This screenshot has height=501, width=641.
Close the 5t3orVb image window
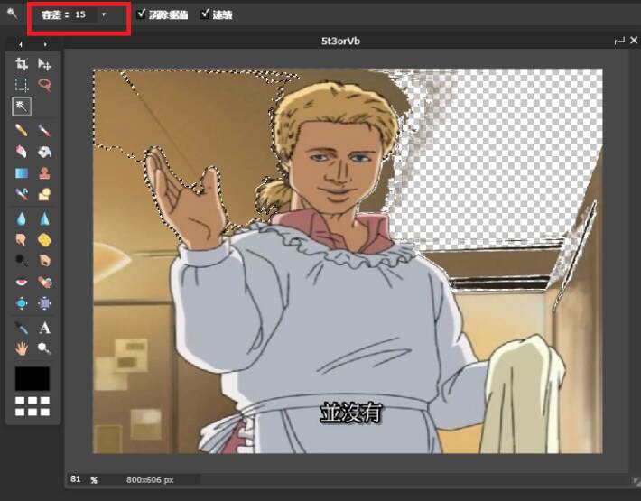[x=634, y=40]
